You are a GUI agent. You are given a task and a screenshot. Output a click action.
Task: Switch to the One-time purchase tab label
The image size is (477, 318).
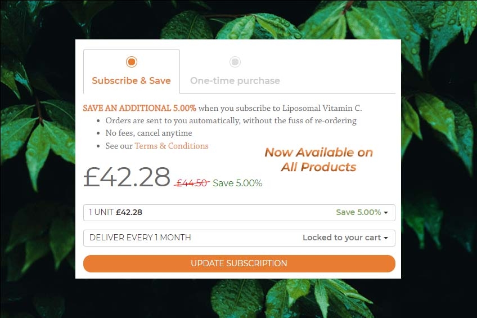tap(235, 80)
